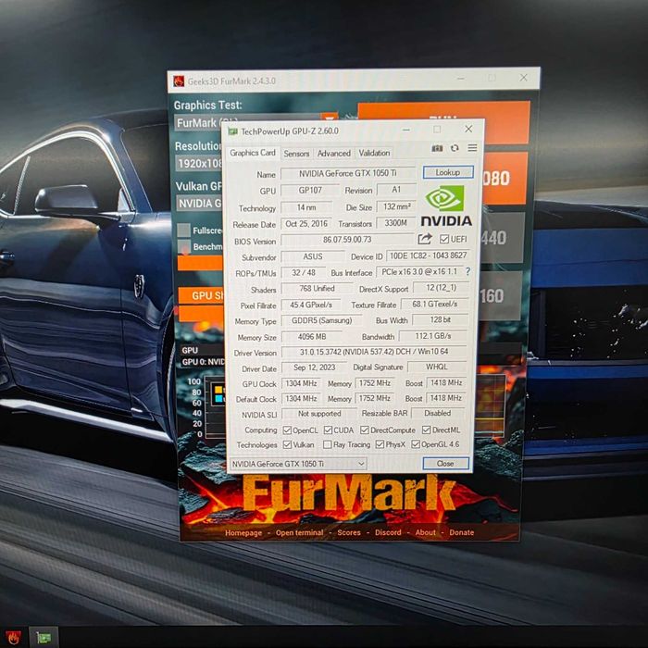Click the FurMark GPU Shark button
The image size is (648, 648).
tap(201, 295)
